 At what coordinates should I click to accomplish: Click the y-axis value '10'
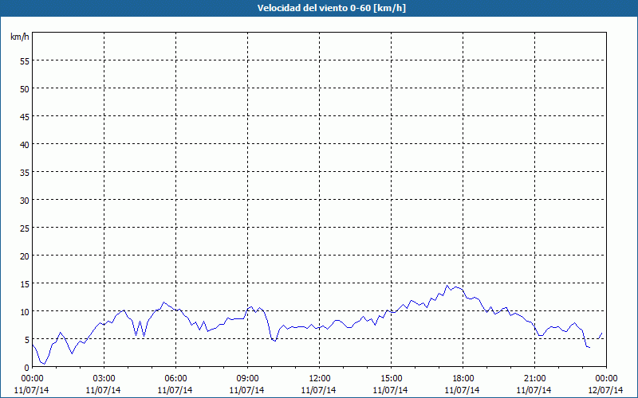[x=25, y=312]
